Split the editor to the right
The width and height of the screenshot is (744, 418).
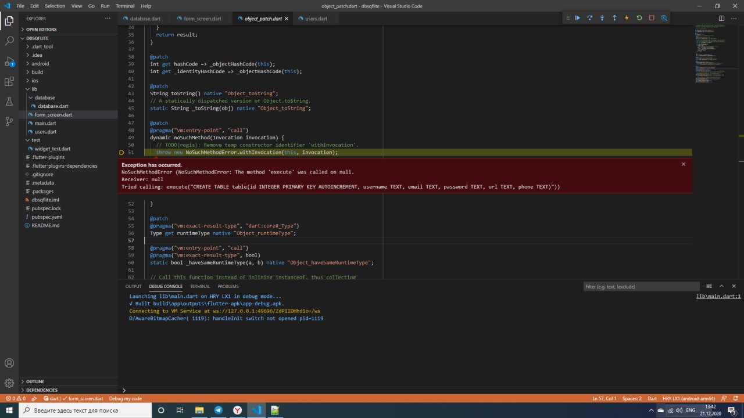point(721,19)
